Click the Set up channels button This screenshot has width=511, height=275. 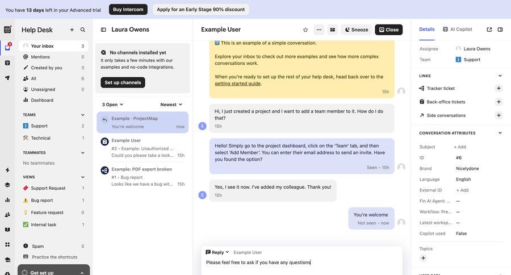(123, 82)
